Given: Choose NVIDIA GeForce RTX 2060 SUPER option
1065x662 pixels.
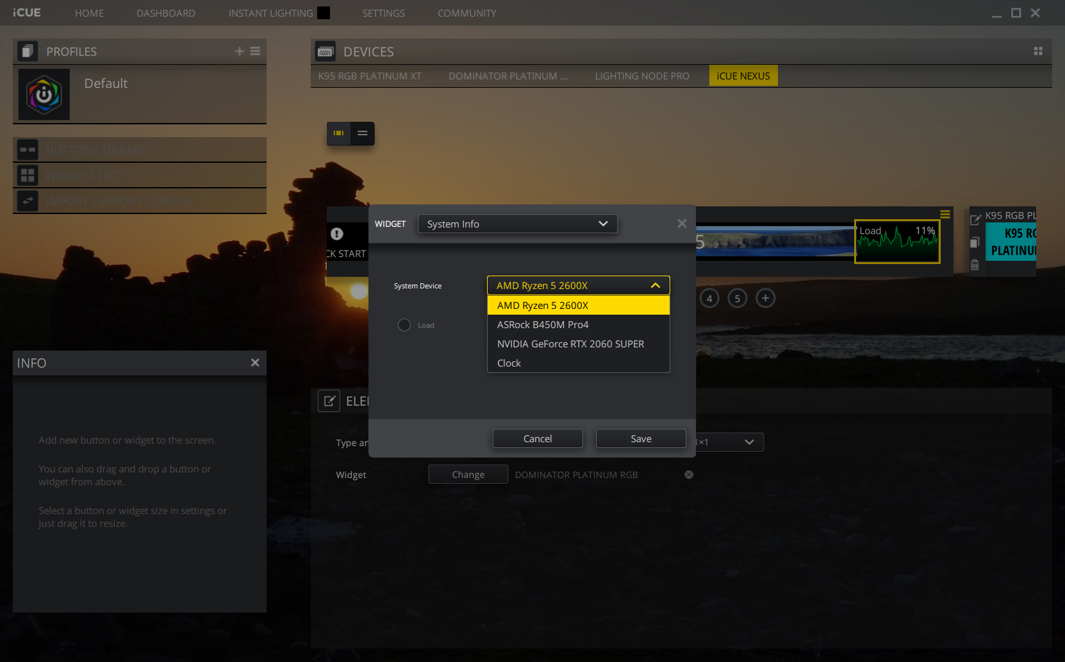Looking at the screenshot, I should 579,343.
